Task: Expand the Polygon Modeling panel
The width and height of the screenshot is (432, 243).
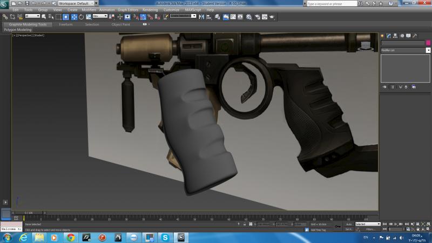Action: (x=18, y=30)
